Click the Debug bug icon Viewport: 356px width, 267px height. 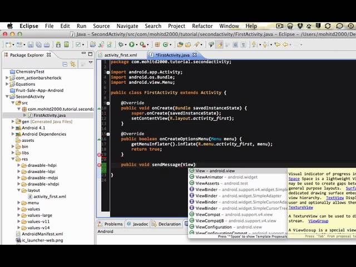[121, 44]
